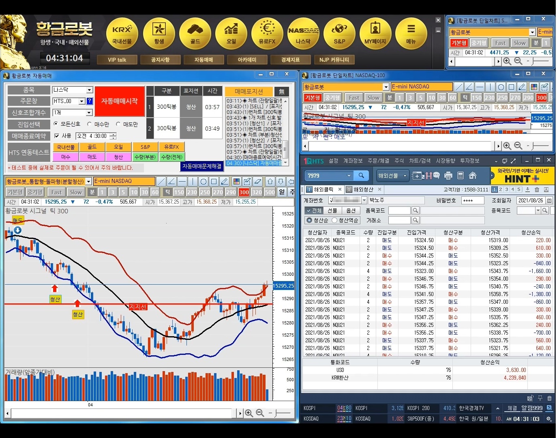Open the 계좌정보 menu
The image size is (557, 438).
point(353,161)
